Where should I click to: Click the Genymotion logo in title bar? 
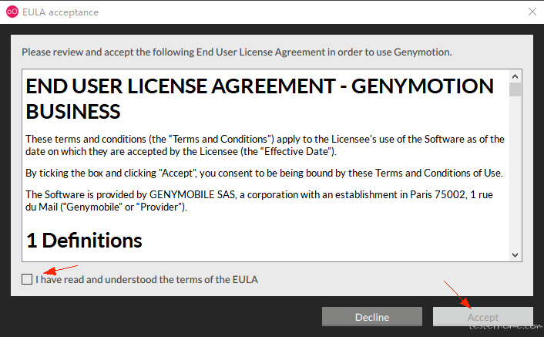(x=12, y=12)
